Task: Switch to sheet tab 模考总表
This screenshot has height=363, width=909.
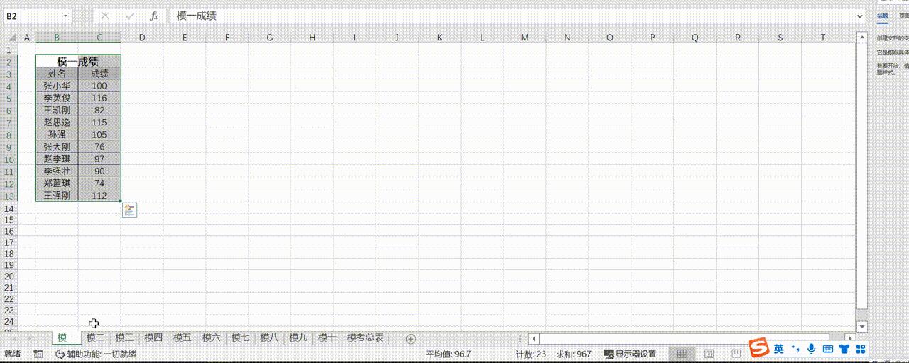Action: (365, 337)
